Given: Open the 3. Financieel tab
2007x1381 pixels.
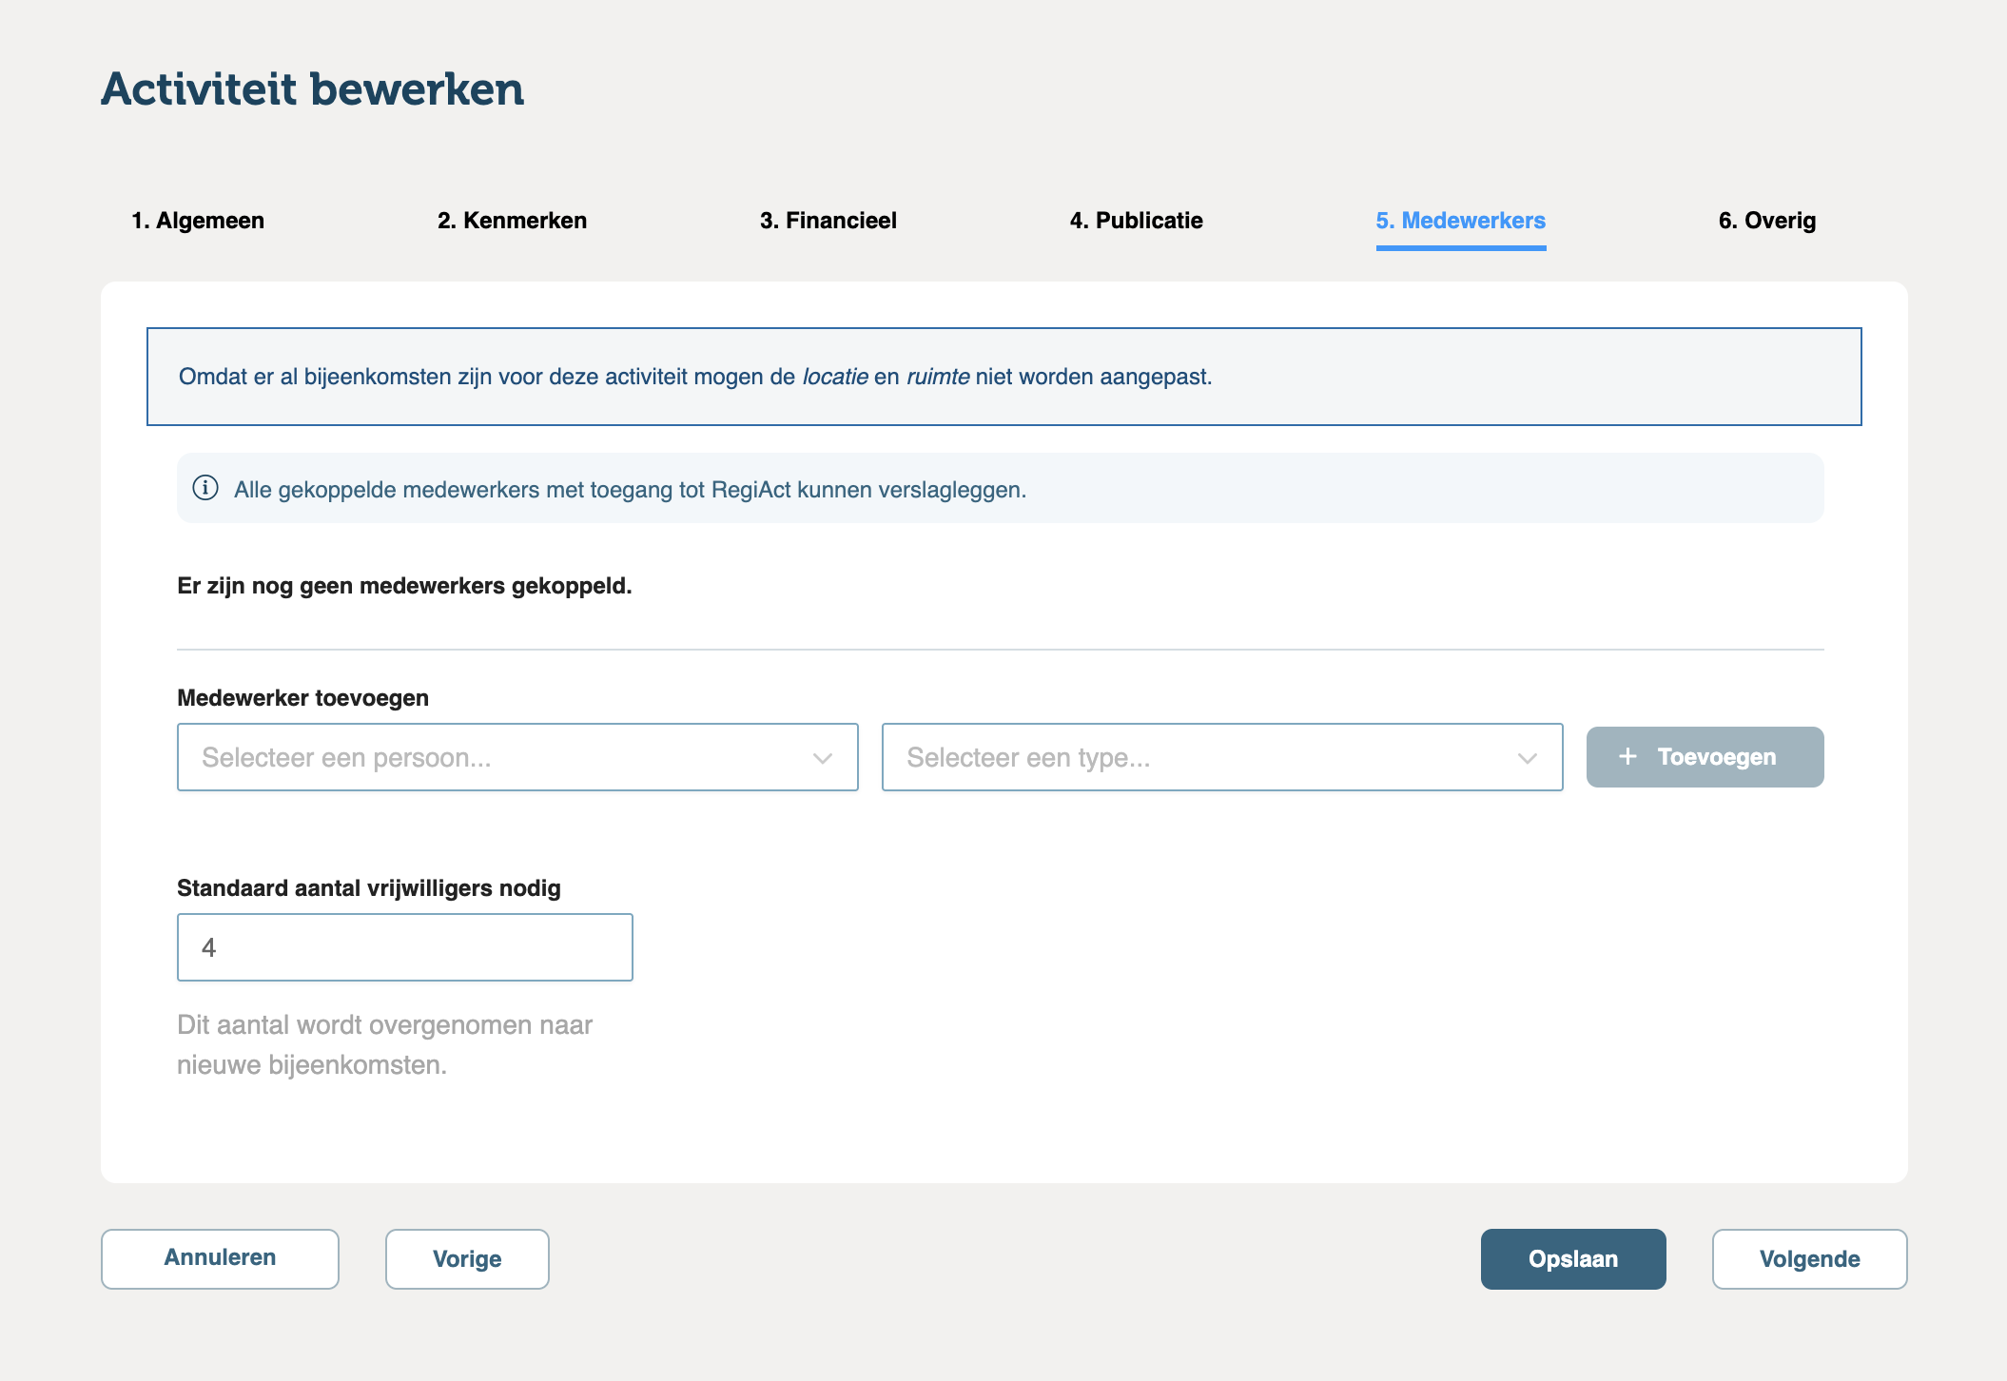Looking at the screenshot, I should pos(828,221).
